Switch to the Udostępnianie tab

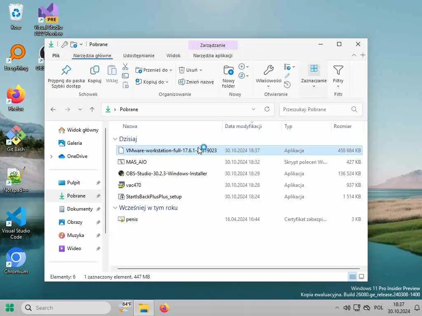click(x=138, y=56)
